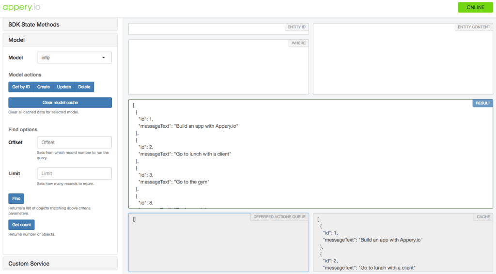Click the Deferred Actions Queue box
Screen dimensions: 496x274
218,242
